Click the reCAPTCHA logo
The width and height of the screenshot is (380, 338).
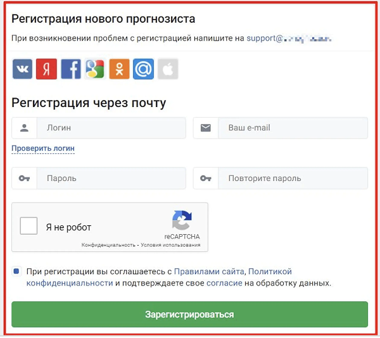(x=182, y=220)
